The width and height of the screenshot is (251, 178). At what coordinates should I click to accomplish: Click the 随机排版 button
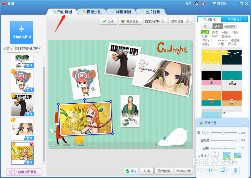coord(131,21)
